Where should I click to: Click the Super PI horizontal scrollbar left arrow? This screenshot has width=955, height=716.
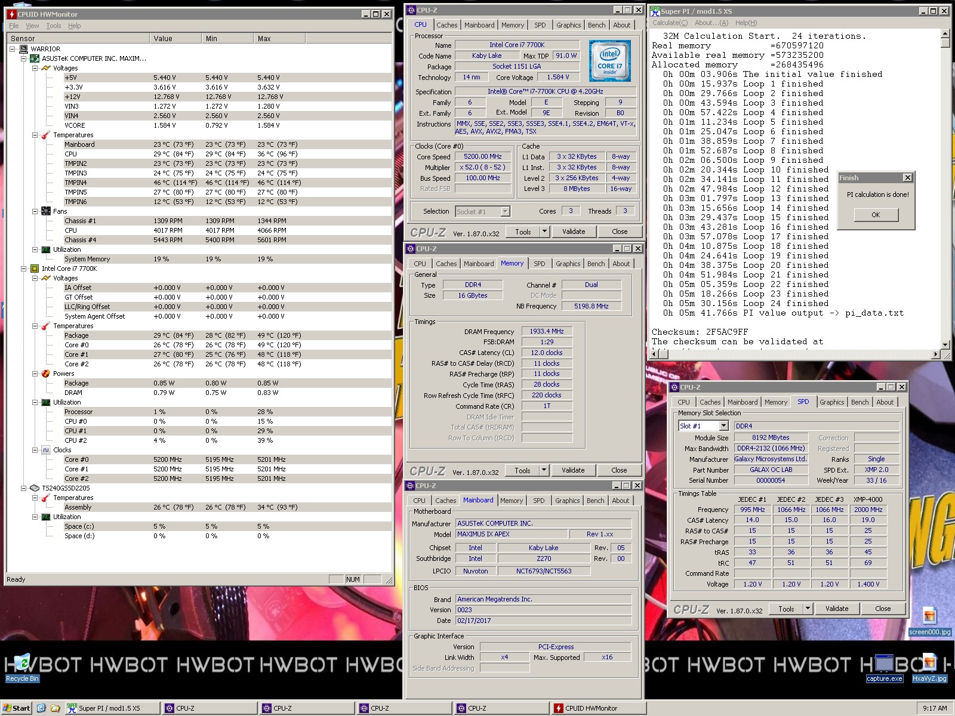[x=655, y=354]
